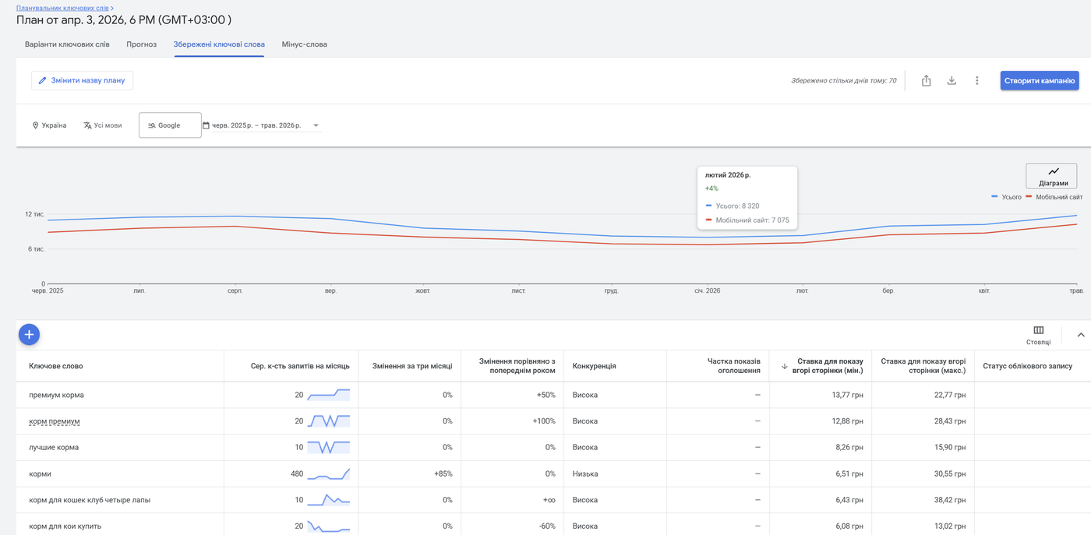Click the translate icon beside Усі мови
Screen dimensions: 1091x535
click(87, 125)
